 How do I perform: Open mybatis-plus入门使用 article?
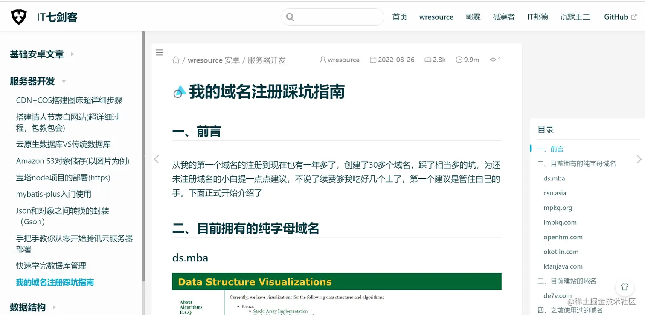(54, 194)
